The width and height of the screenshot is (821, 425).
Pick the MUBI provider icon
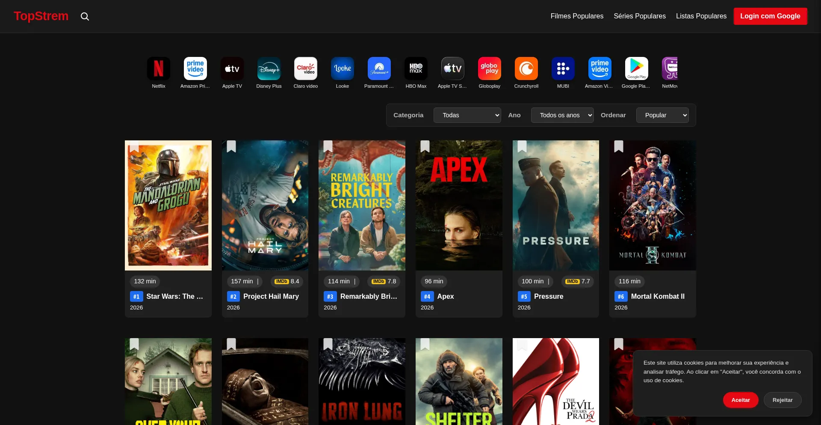pyautogui.click(x=563, y=68)
